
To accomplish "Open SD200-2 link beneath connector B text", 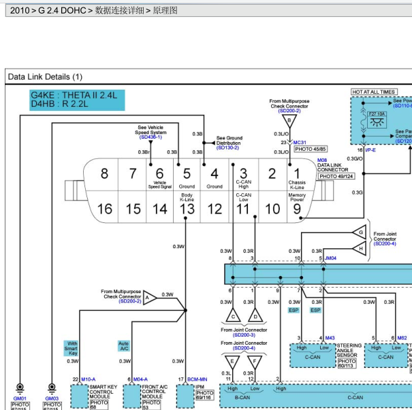I will click(x=289, y=111).
